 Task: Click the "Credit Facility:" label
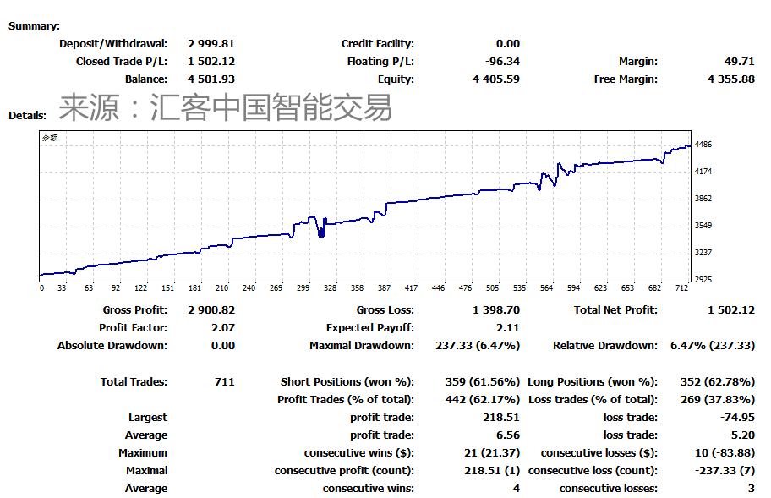pyautogui.click(x=378, y=44)
